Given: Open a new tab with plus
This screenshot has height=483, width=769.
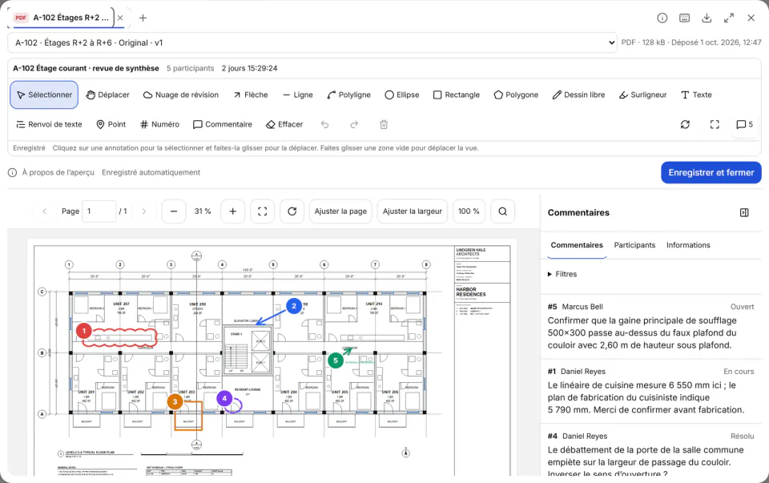Looking at the screenshot, I should click(143, 18).
